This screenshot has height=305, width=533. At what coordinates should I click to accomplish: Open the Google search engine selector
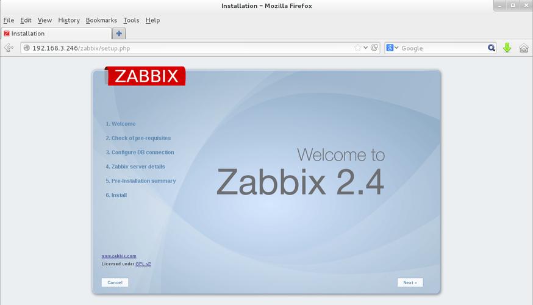coord(392,48)
